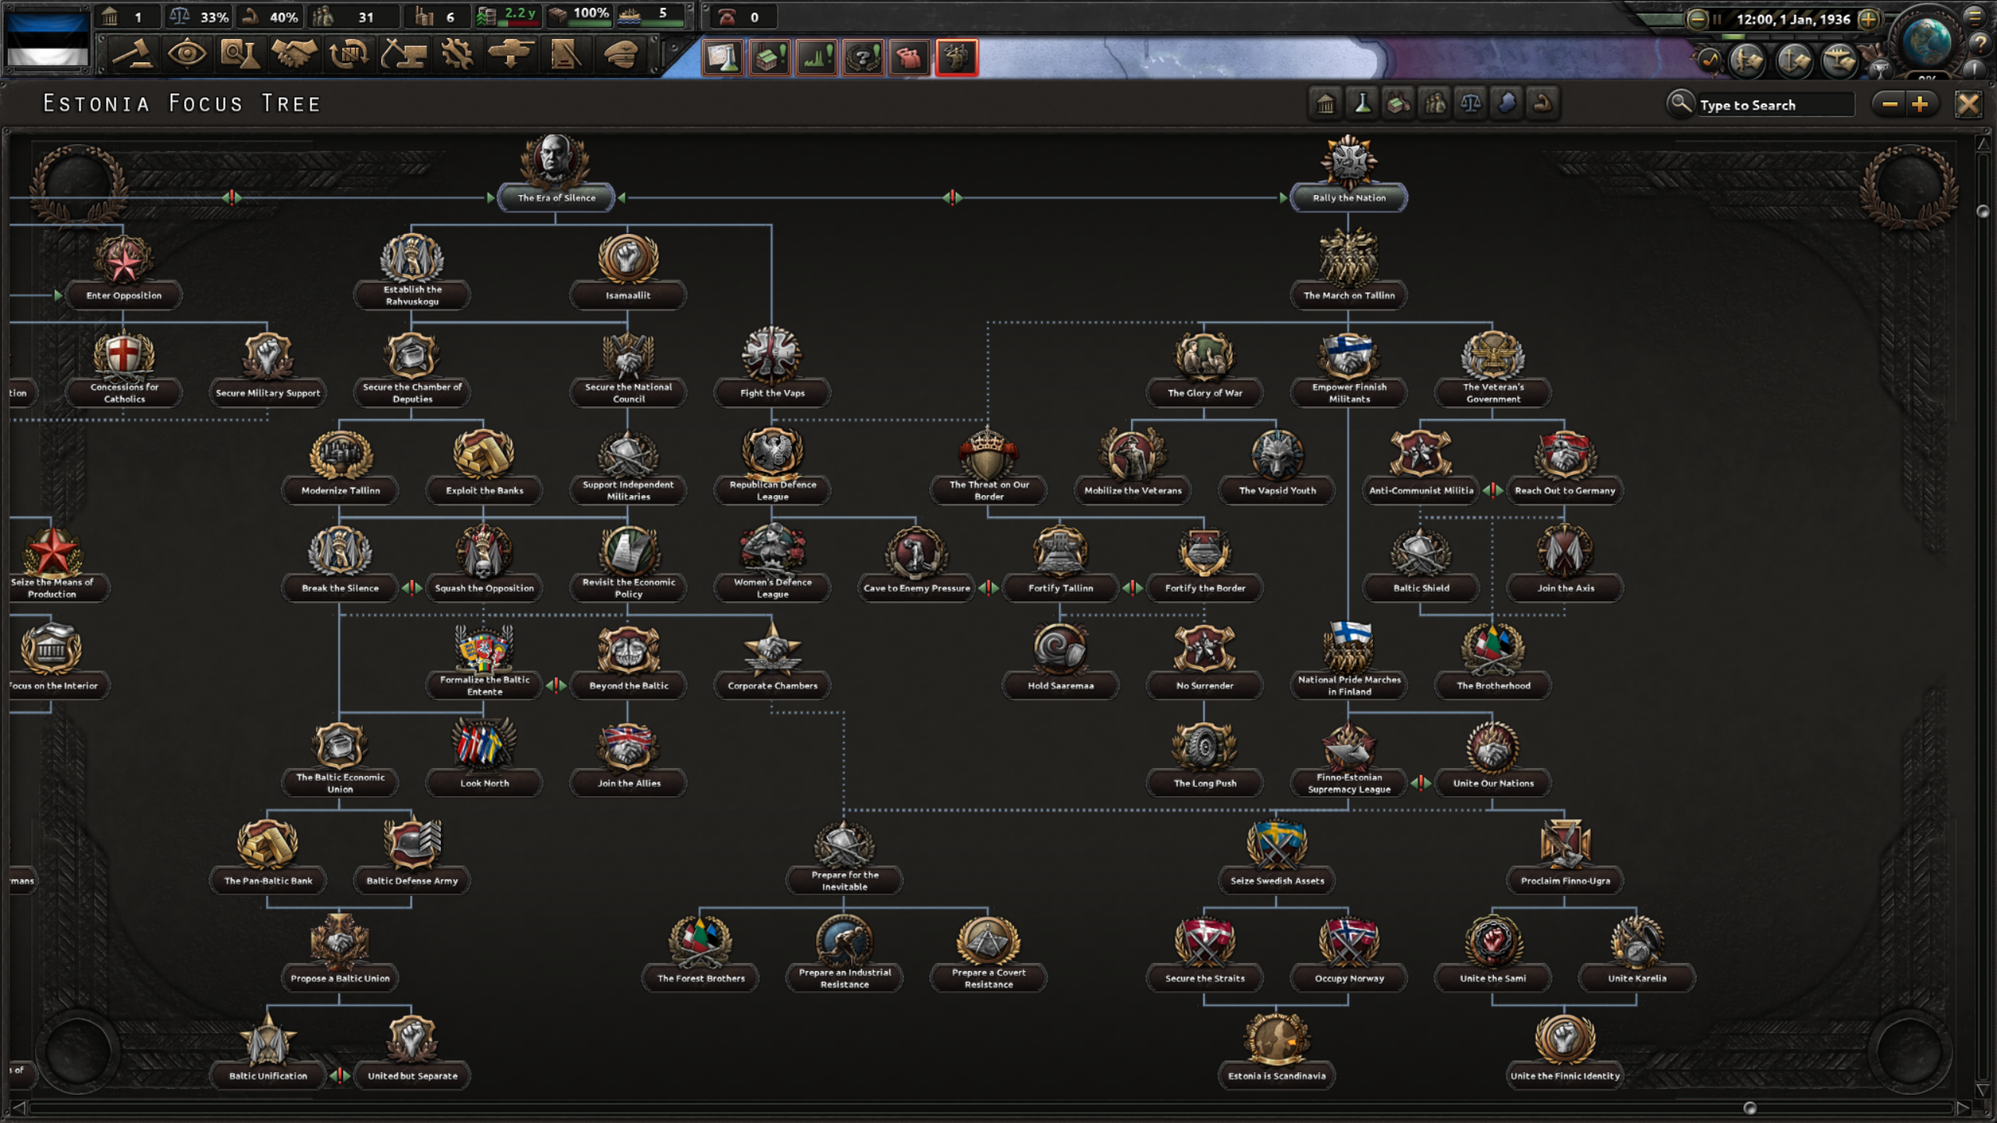
Task: Zoom in with the plus button
Action: [x=1921, y=104]
